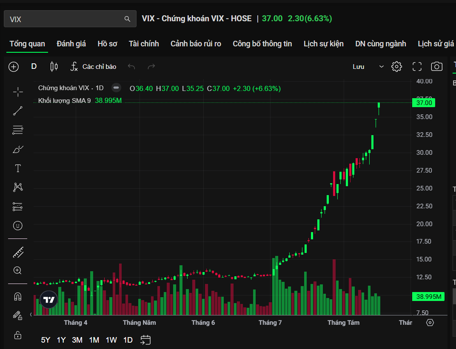Add a symbol to compare with plus icon
456x349 pixels.
tap(14, 67)
